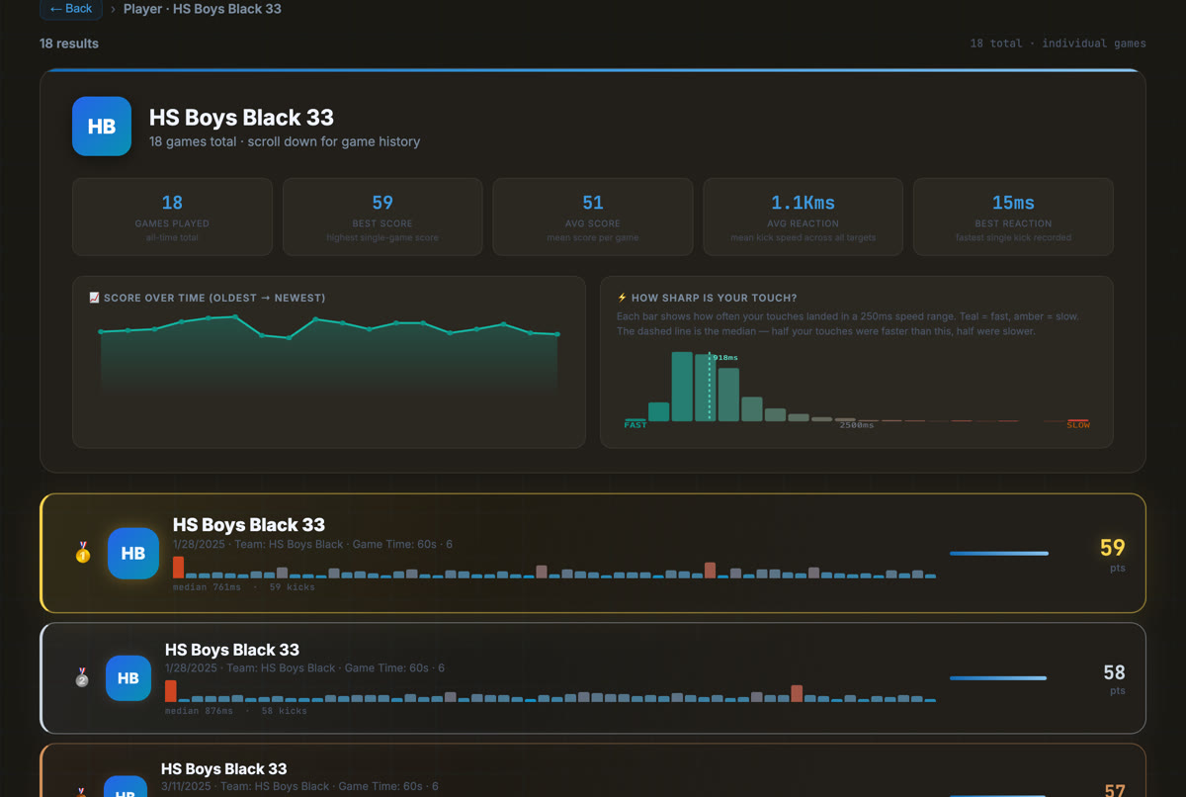Click the '18 results' text
This screenshot has height=797, width=1186.
(69, 44)
